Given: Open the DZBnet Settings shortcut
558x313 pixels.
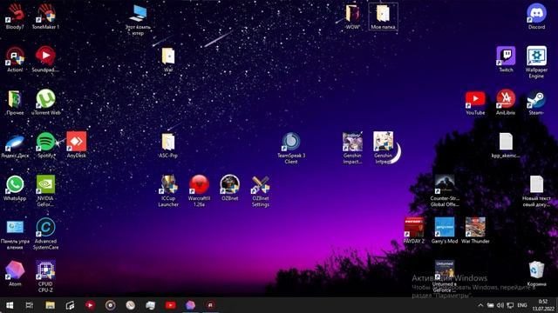Looking at the screenshot, I should pyautogui.click(x=261, y=190).
